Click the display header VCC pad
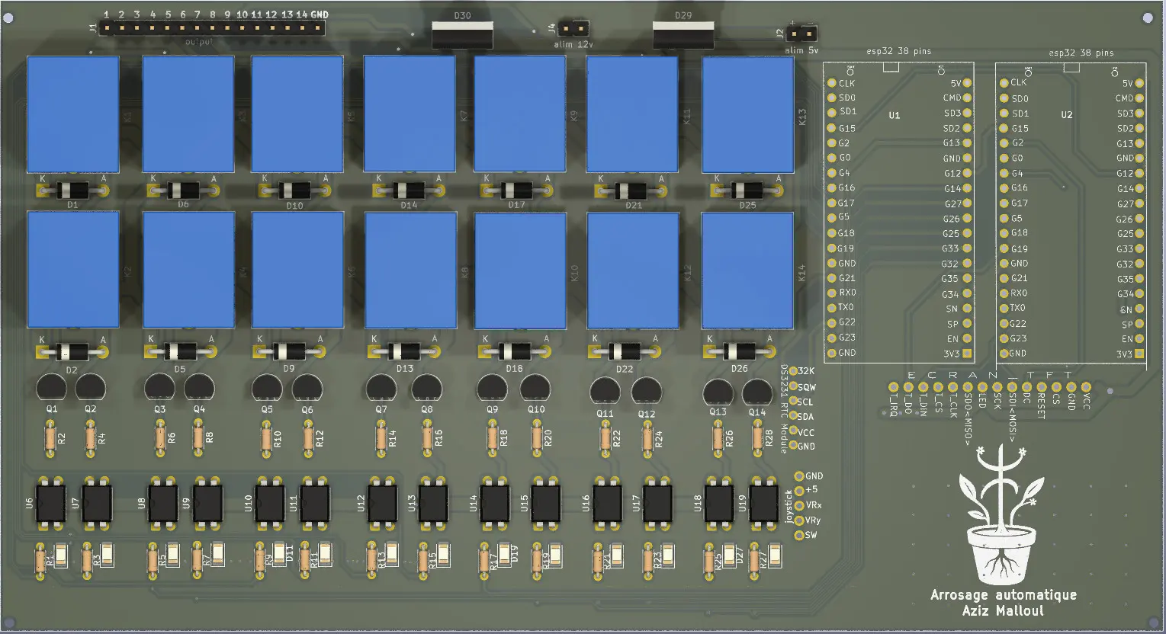Image resolution: width=1166 pixels, height=634 pixels. coord(1086,386)
